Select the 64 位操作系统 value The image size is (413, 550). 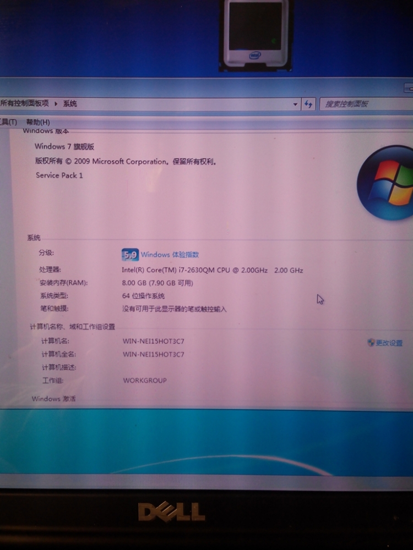click(143, 296)
